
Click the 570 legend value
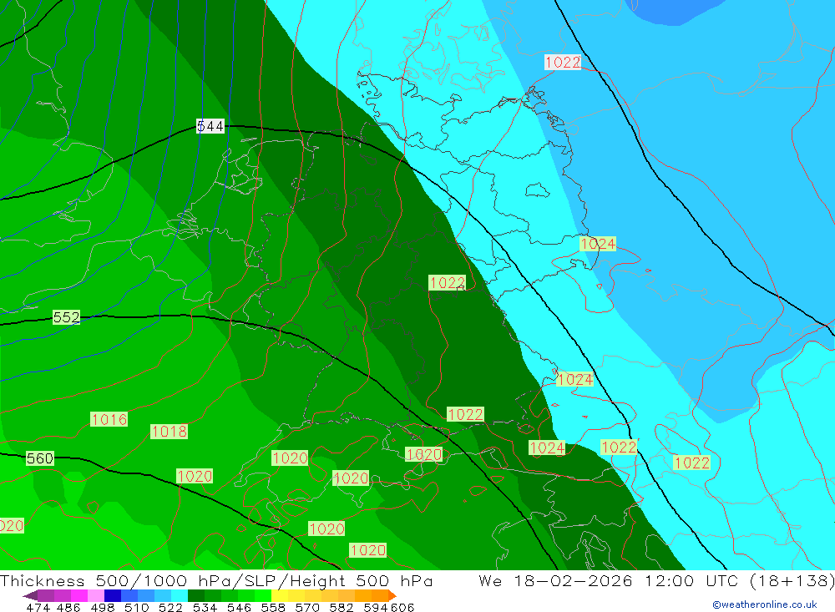tap(307, 607)
